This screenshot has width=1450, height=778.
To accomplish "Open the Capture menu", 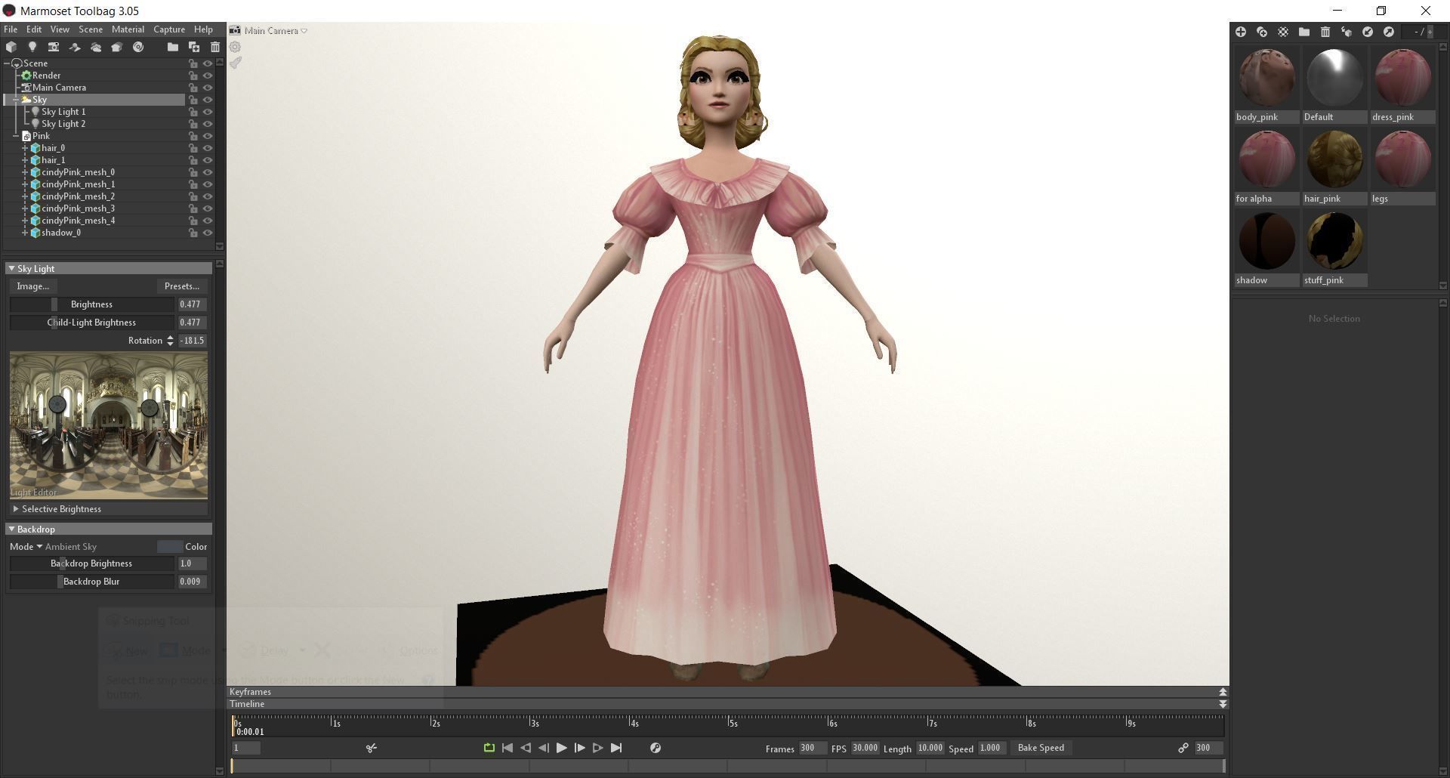I will pyautogui.click(x=169, y=29).
